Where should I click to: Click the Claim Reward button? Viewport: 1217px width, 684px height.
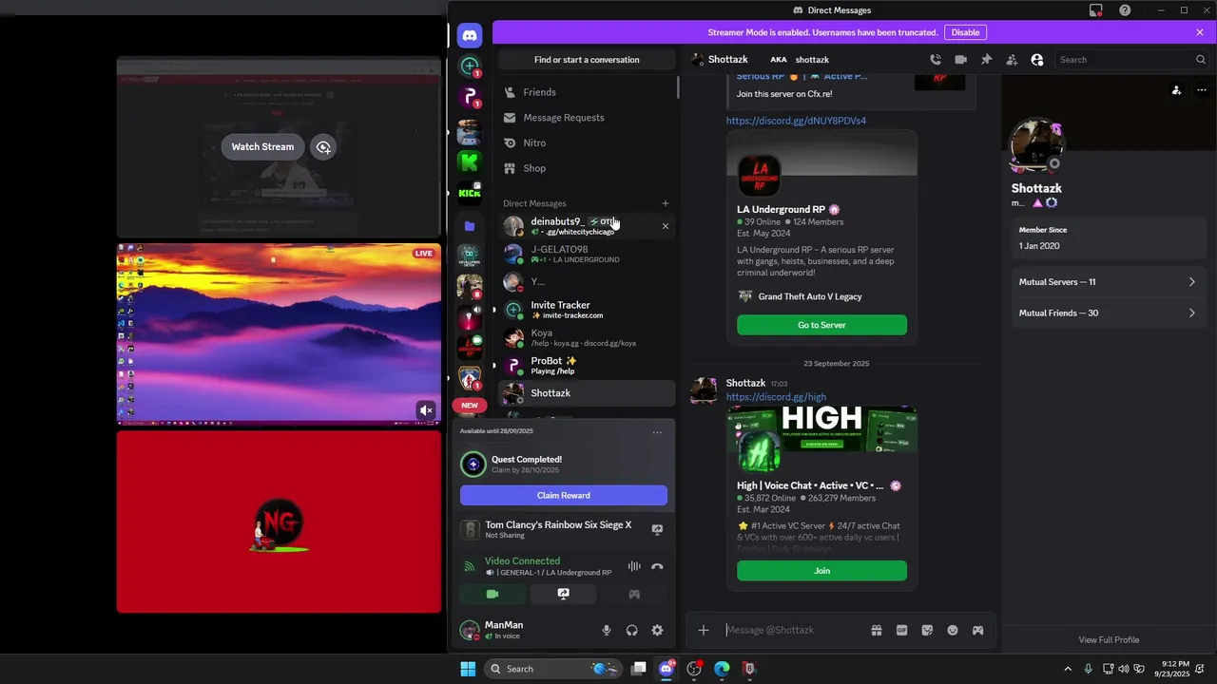[564, 495]
